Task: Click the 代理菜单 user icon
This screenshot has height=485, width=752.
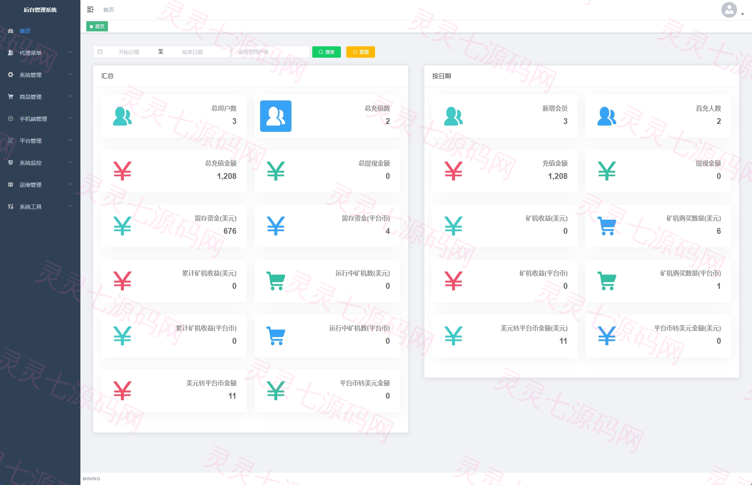Action: [x=11, y=53]
